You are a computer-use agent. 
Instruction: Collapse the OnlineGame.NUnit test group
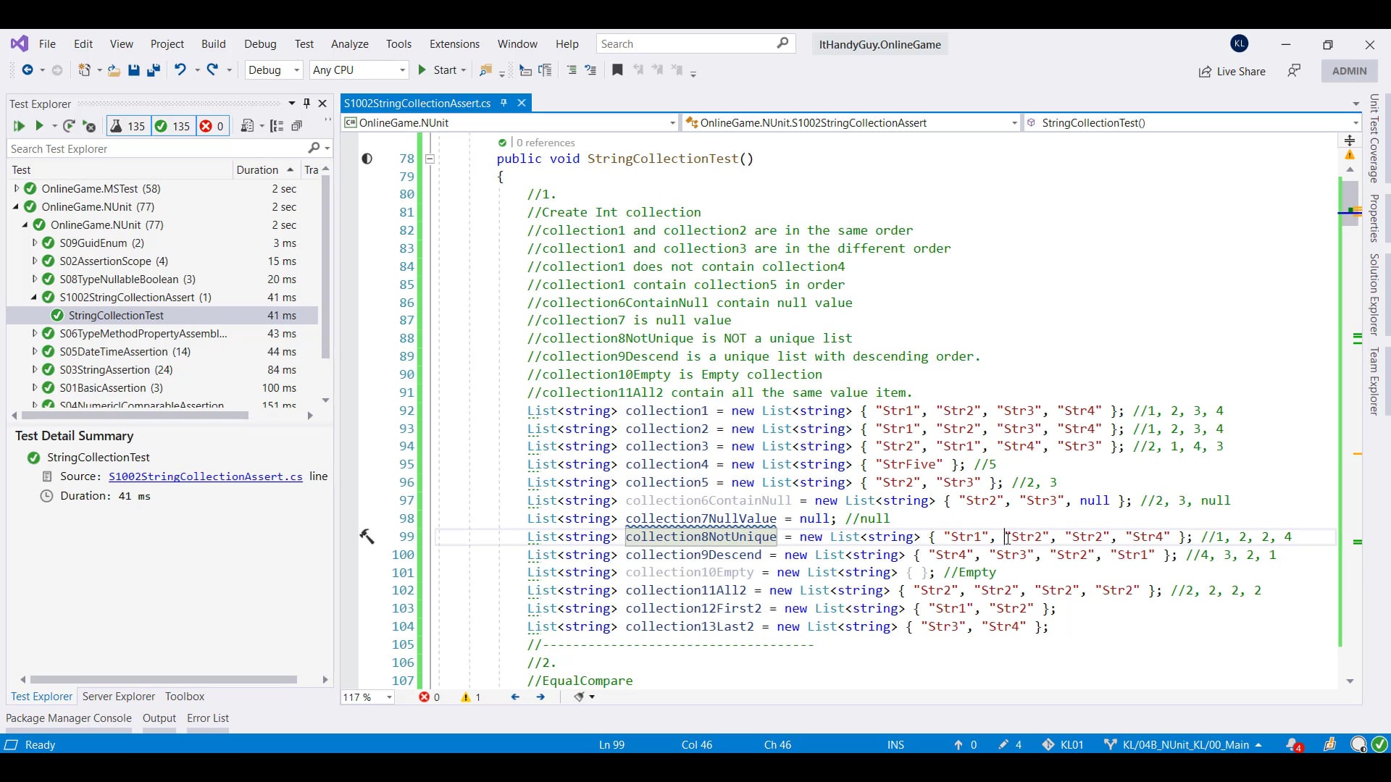[x=15, y=206]
